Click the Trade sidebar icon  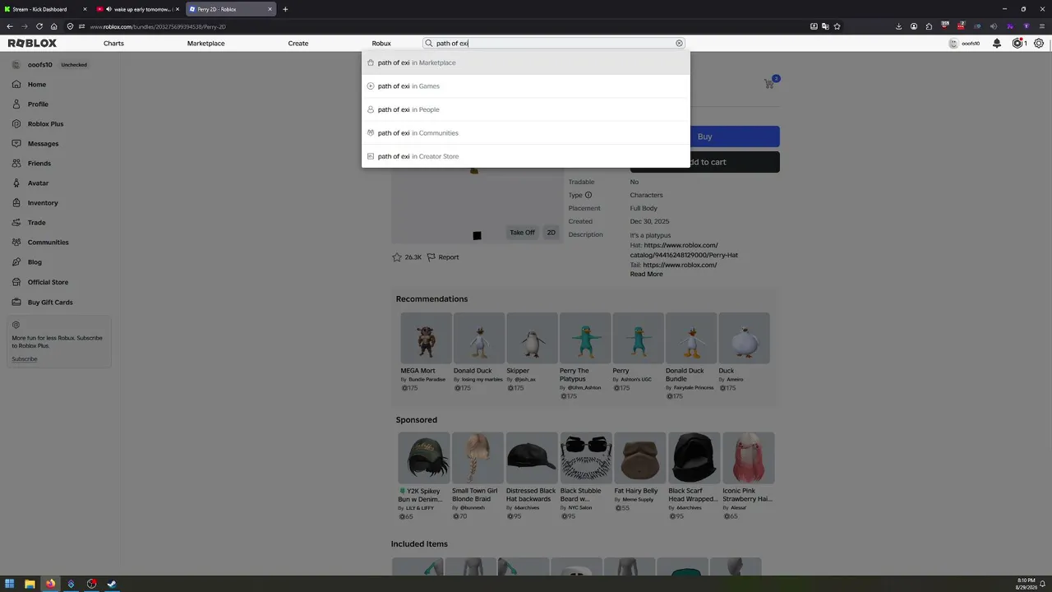[x=16, y=222]
